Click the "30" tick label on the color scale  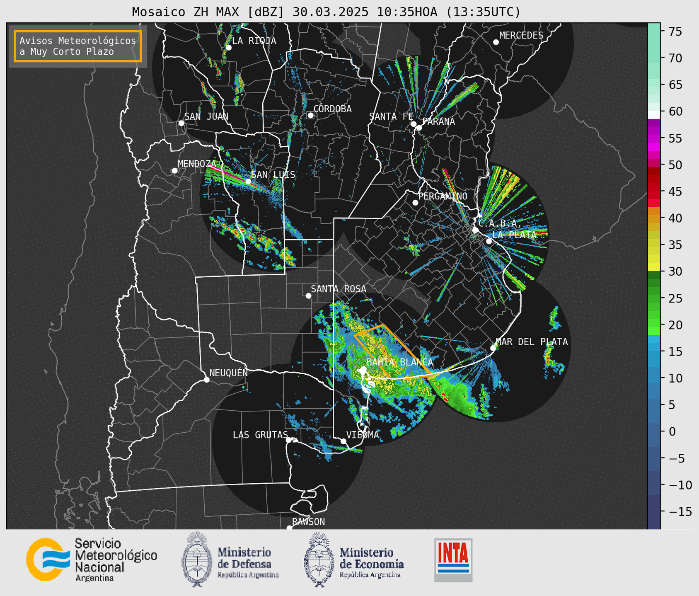(x=675, y=271)
